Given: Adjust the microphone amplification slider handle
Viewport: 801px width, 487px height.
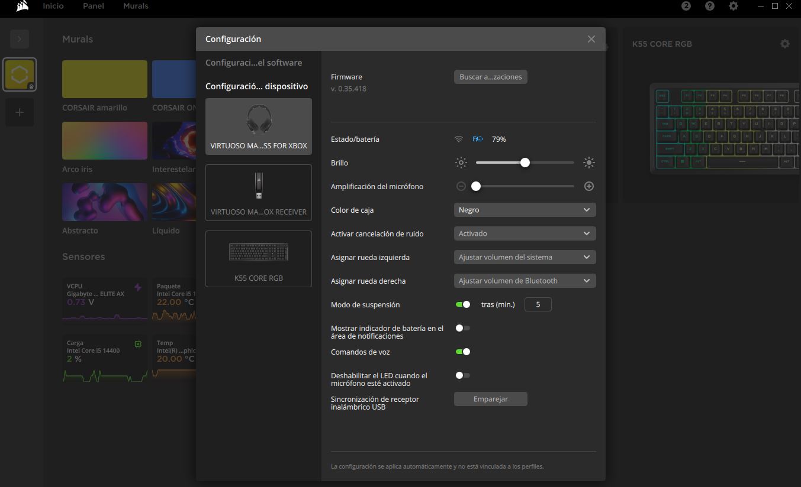Looking at the screenshot, I should [x=476, y=186].
